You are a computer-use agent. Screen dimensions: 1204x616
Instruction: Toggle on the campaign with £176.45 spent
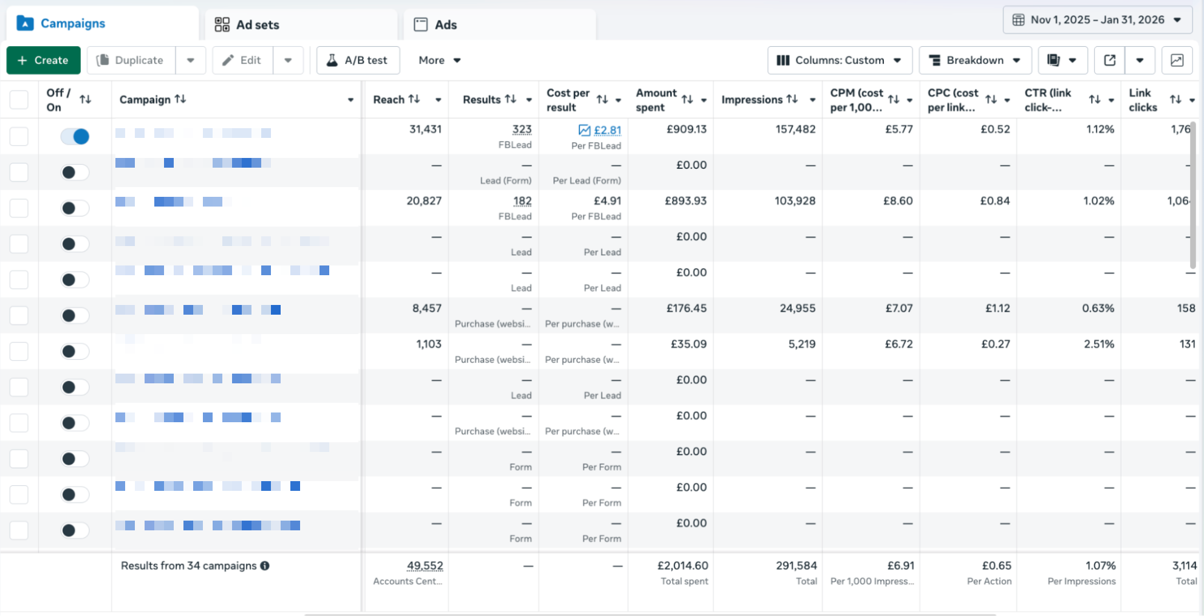pos(75,316)
